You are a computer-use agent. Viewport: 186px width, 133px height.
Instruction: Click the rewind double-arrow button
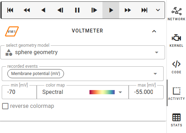pos(27,10)
